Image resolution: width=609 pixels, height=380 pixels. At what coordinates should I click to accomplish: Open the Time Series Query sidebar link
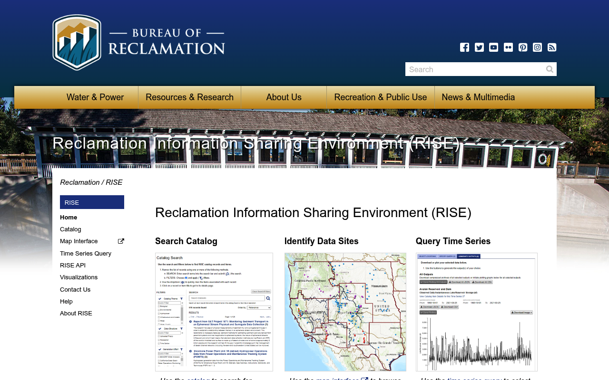click(86, 254)
